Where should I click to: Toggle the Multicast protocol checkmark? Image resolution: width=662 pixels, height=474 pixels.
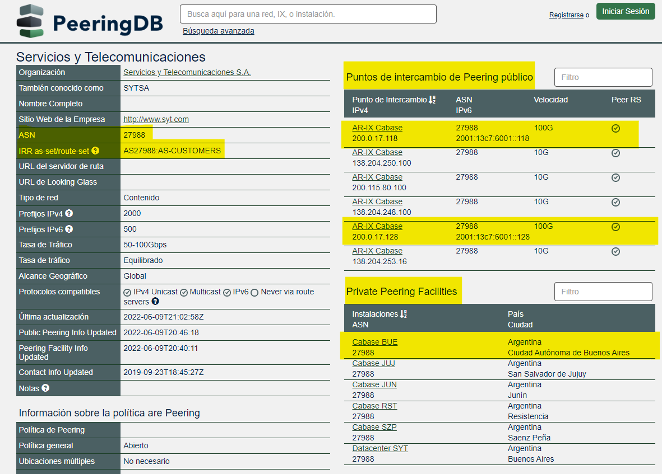click(184, 292)
